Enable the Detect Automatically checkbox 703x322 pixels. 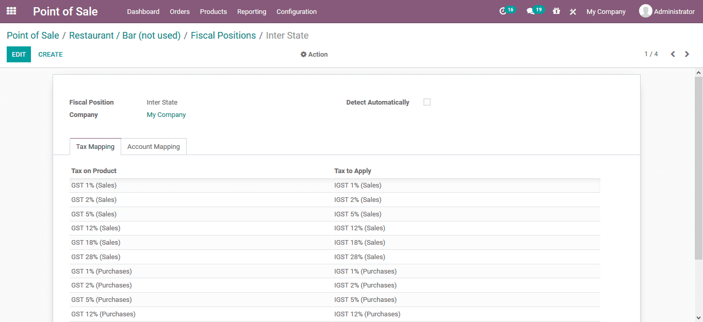pos(427,102)
